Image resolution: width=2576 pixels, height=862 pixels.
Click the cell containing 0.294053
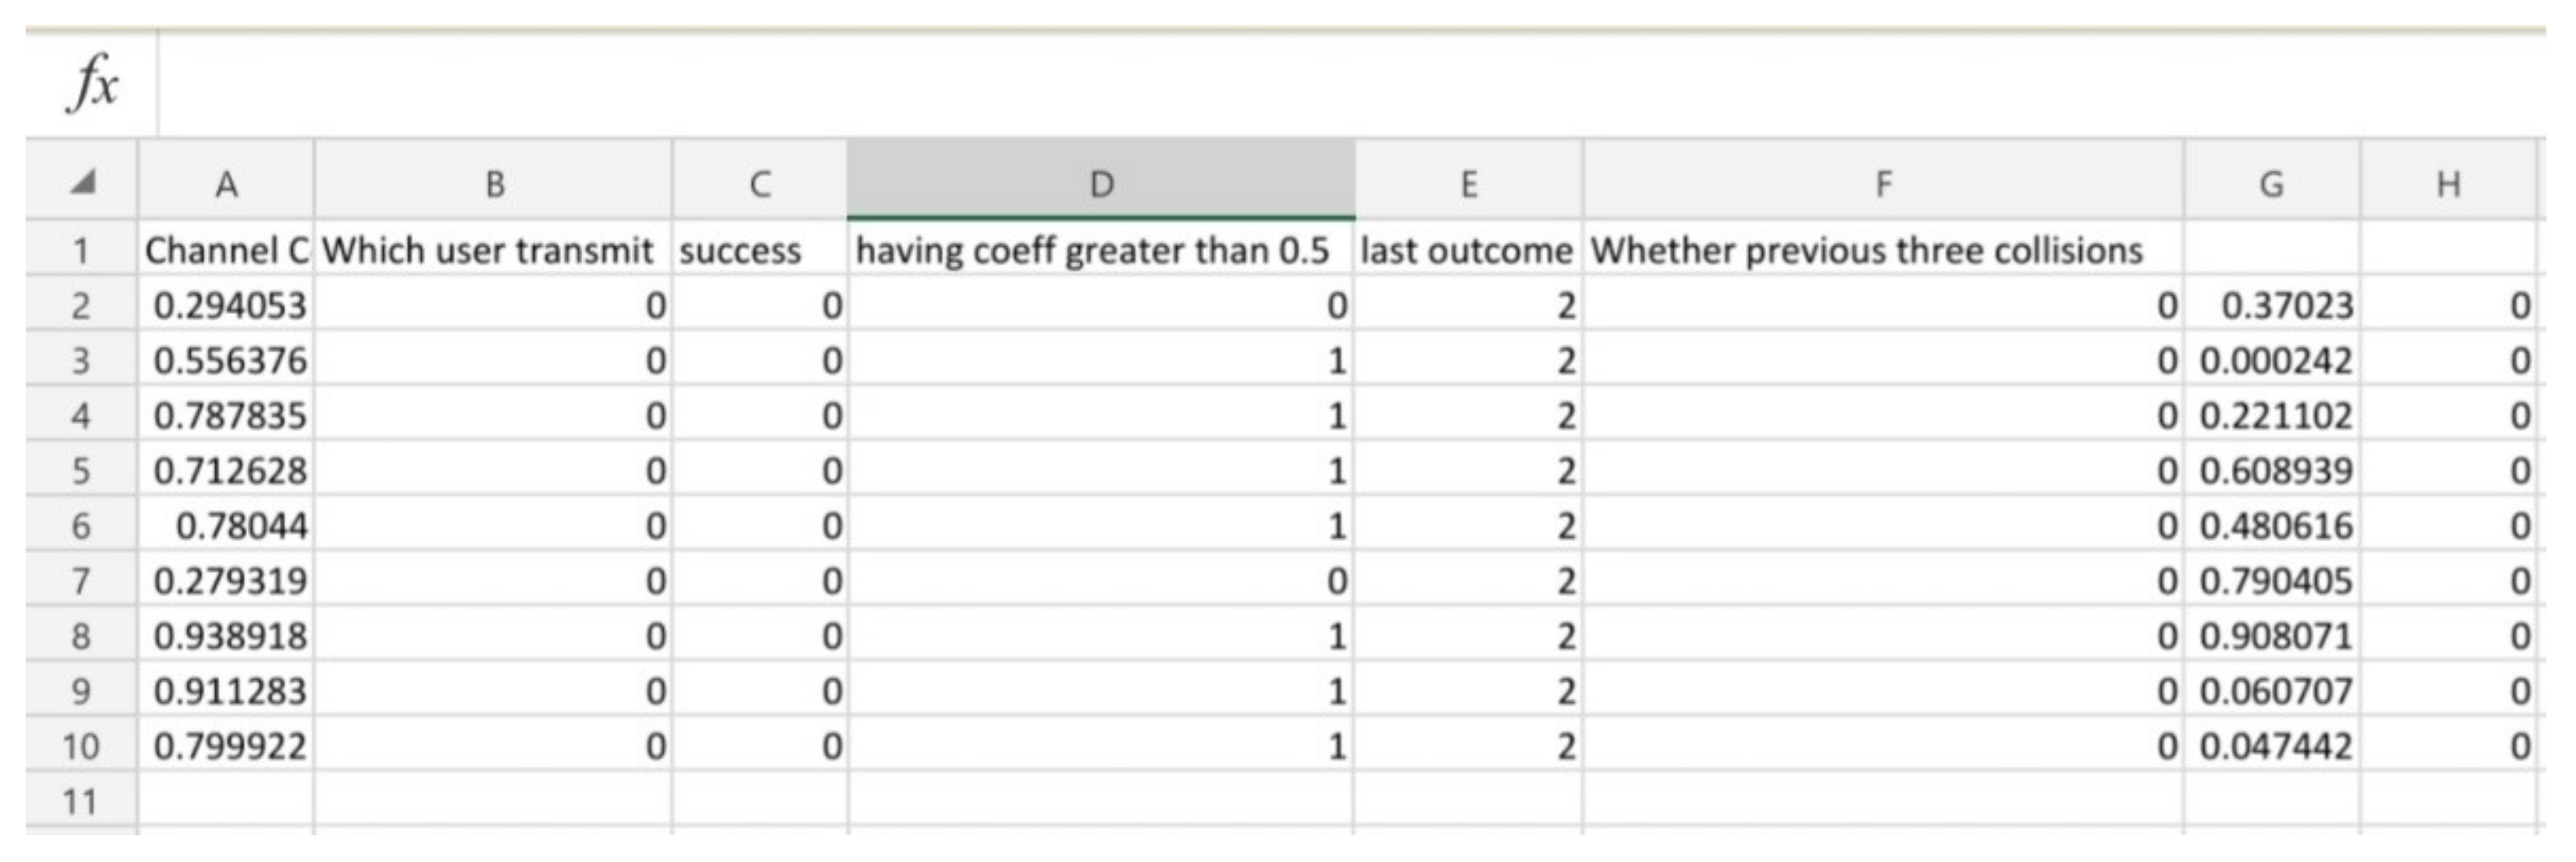pos(228,305)
